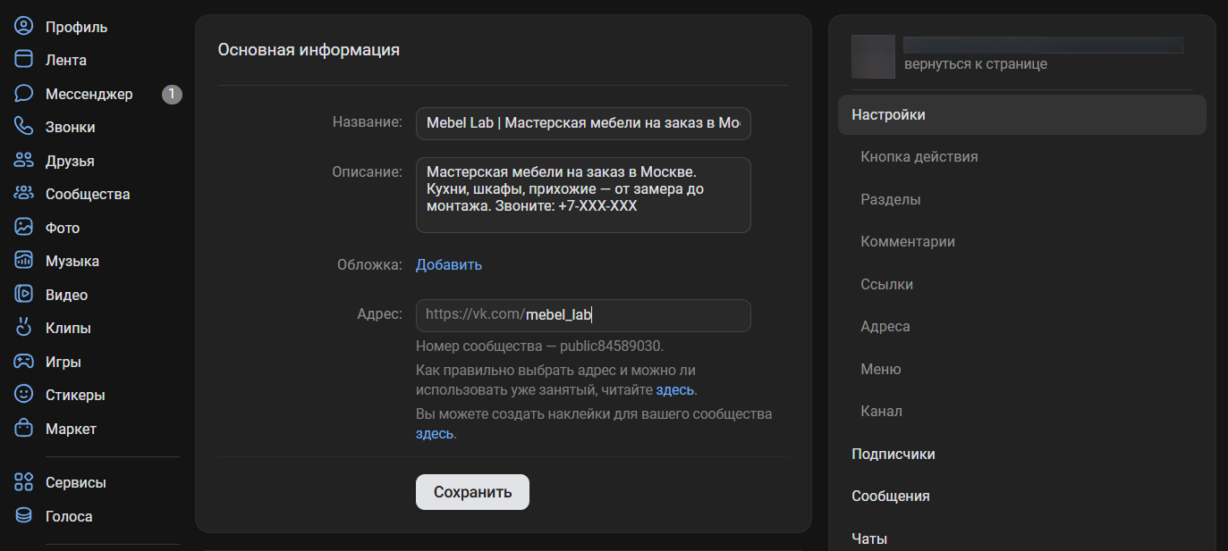1228x551 pixels.
Task: Click the Clips hand icon
Action: point(24,328)
